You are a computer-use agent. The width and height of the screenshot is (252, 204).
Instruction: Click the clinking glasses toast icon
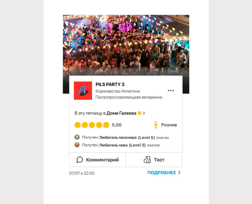coord(147,160)
